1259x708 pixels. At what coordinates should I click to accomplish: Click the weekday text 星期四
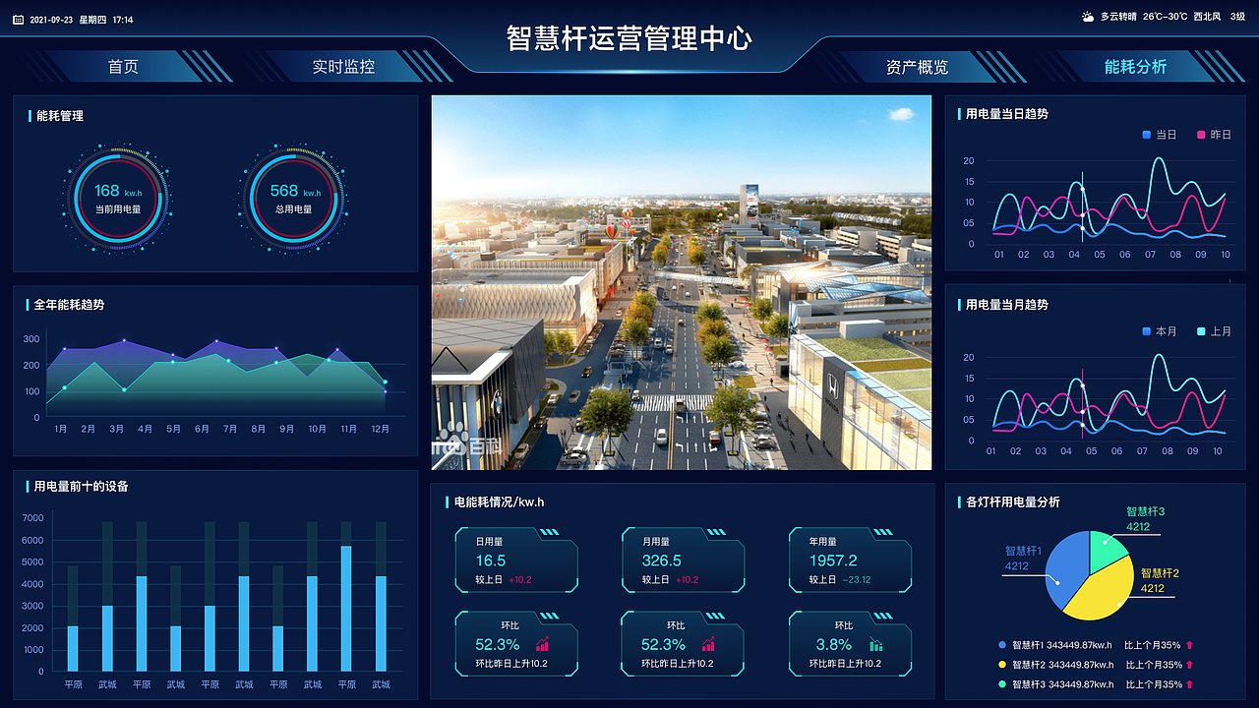click(x=92, y=20)
